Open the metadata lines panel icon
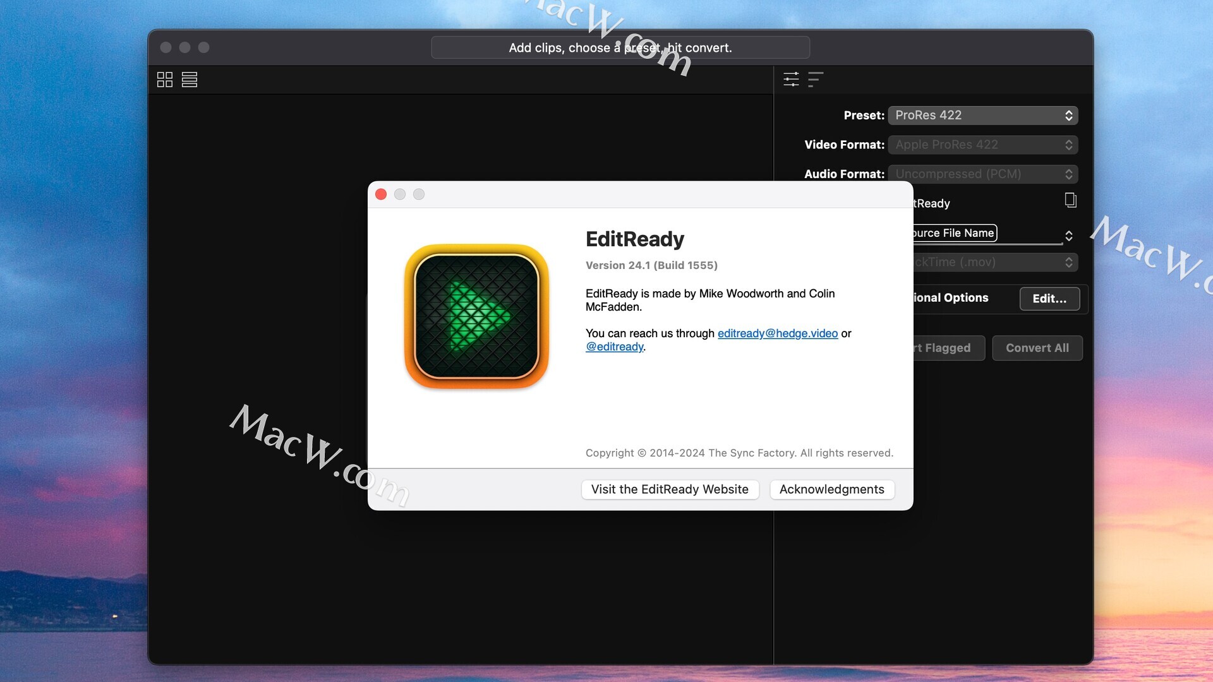1213x682 pixels. pos(816,80)
